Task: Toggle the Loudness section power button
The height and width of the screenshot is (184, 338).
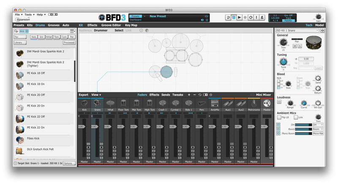Action: 279,102
